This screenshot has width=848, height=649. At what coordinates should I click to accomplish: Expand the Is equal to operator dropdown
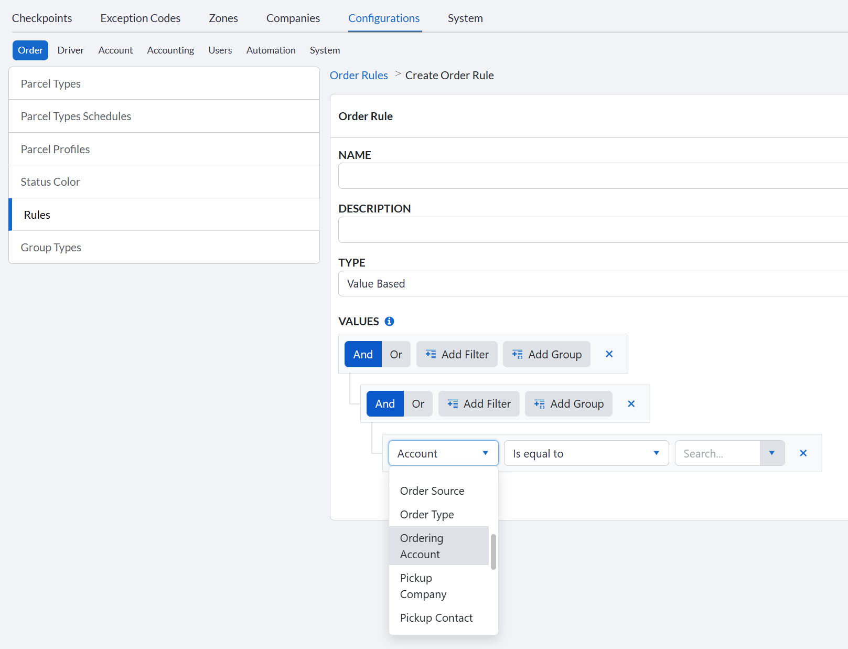click(x=586, y=453)
